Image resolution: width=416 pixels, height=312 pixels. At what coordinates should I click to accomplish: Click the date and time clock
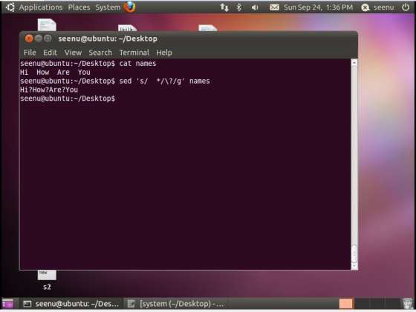click(319, 7)
